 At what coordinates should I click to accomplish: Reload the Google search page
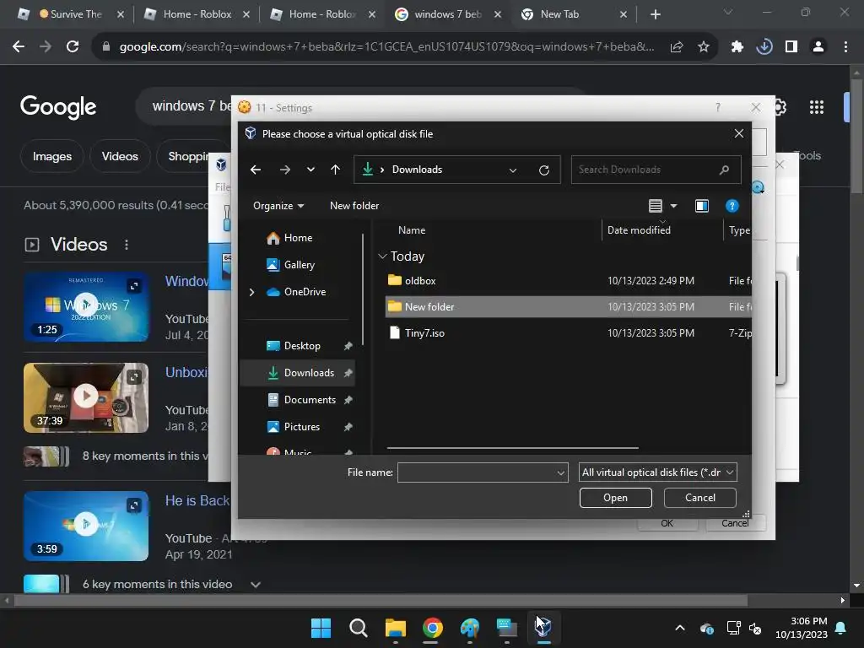[73, 47]
